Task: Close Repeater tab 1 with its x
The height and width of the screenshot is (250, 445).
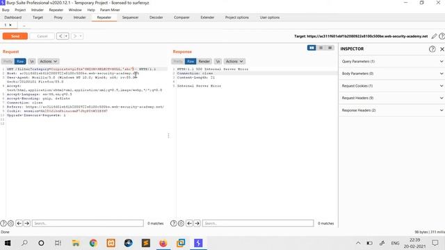Action: (10, 25)
